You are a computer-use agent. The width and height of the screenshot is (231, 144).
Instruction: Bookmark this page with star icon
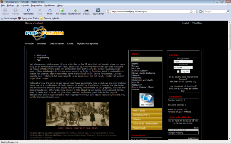pos(191,12)
